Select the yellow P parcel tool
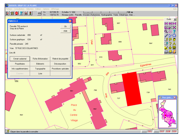 170,40
